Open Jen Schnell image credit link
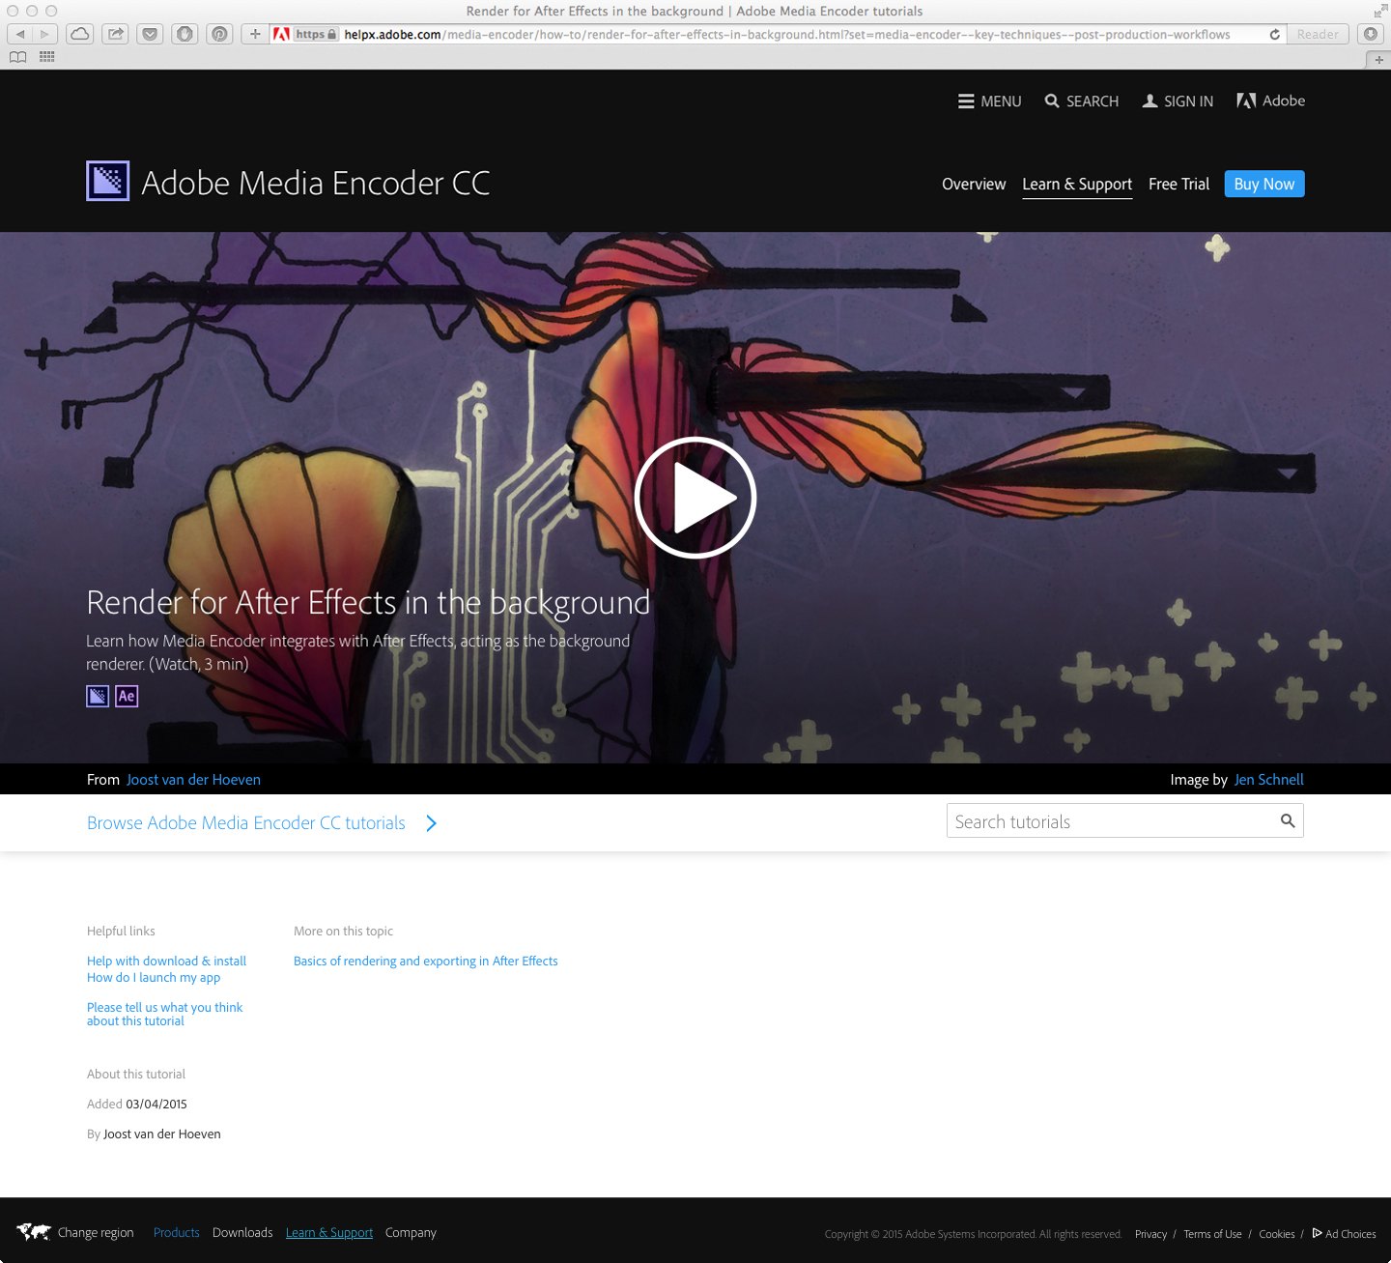 1268,780
